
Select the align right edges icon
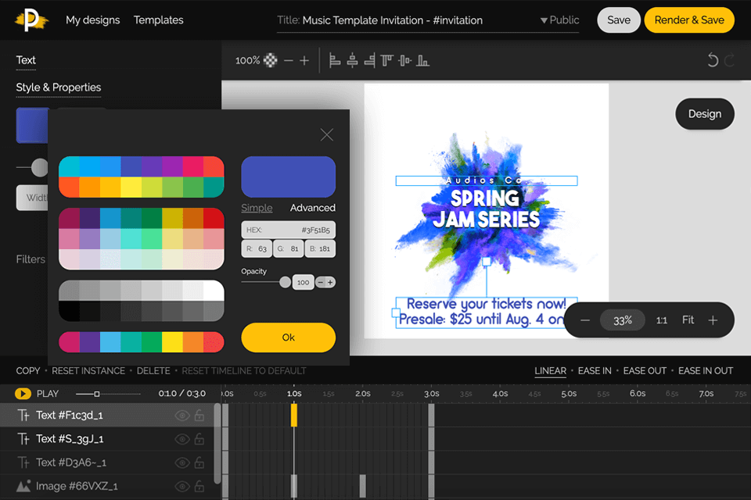(x=369, y=59)
